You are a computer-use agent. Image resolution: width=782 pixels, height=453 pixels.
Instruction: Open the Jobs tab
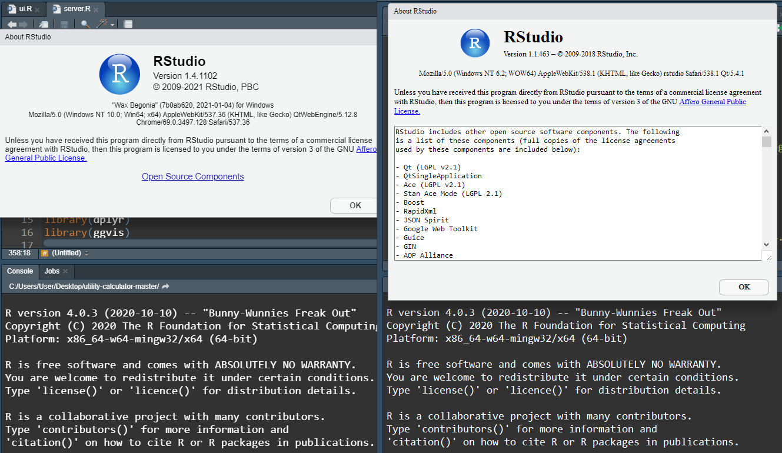click(x=52, y=271)
